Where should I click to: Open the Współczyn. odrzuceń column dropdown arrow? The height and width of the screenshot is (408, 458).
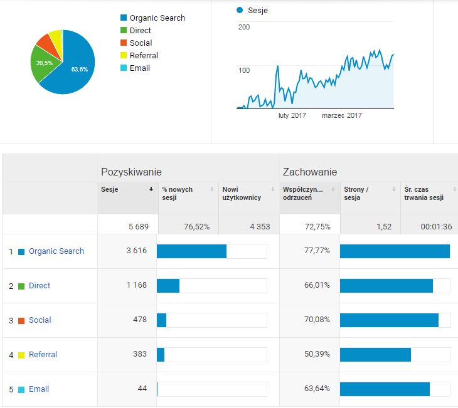333,189
